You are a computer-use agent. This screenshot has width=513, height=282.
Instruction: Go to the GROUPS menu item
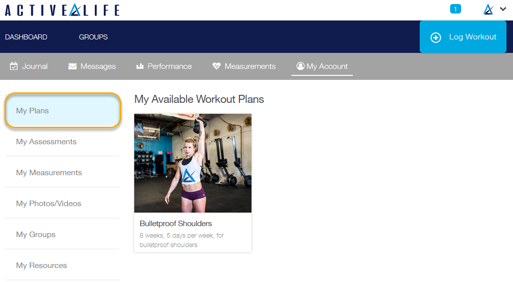point(93,37)
